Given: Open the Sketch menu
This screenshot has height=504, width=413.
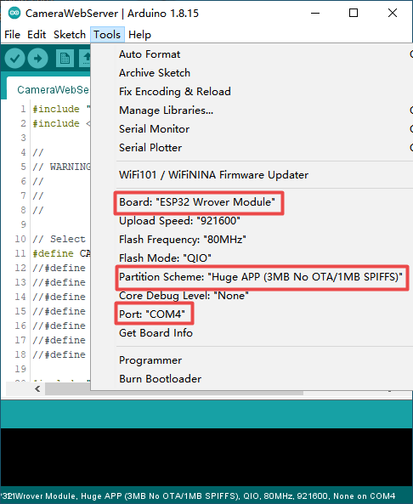Looking at the screenshot, I should tap(70, 34).
